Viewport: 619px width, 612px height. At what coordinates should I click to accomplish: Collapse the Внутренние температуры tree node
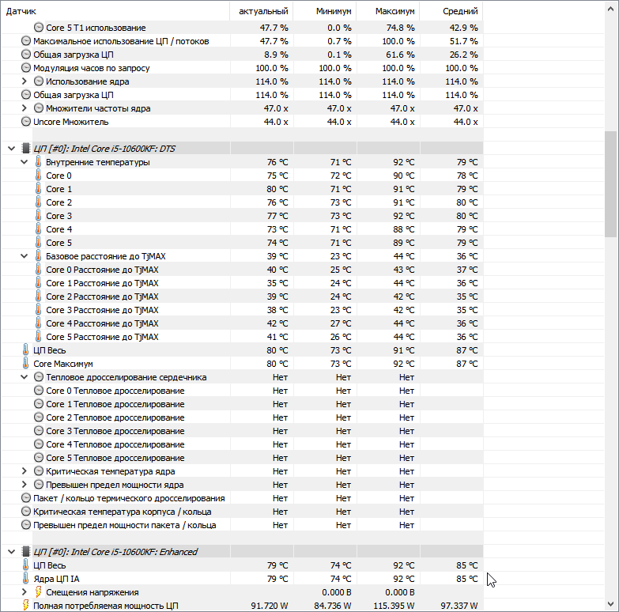coord(24,162)
